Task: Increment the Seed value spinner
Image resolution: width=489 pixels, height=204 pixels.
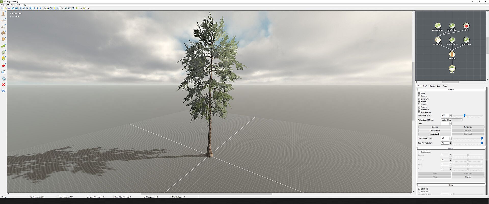Action: [x=451, y=123]
